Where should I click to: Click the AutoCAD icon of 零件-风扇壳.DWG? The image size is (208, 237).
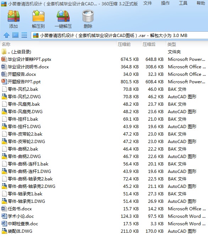pyautogui.click(x=4, y=111)
